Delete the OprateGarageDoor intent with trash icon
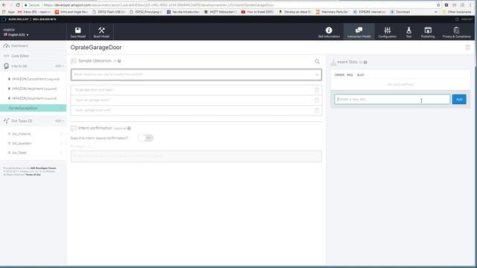Viewport: 477px width, 268px height. click(467, 48)
